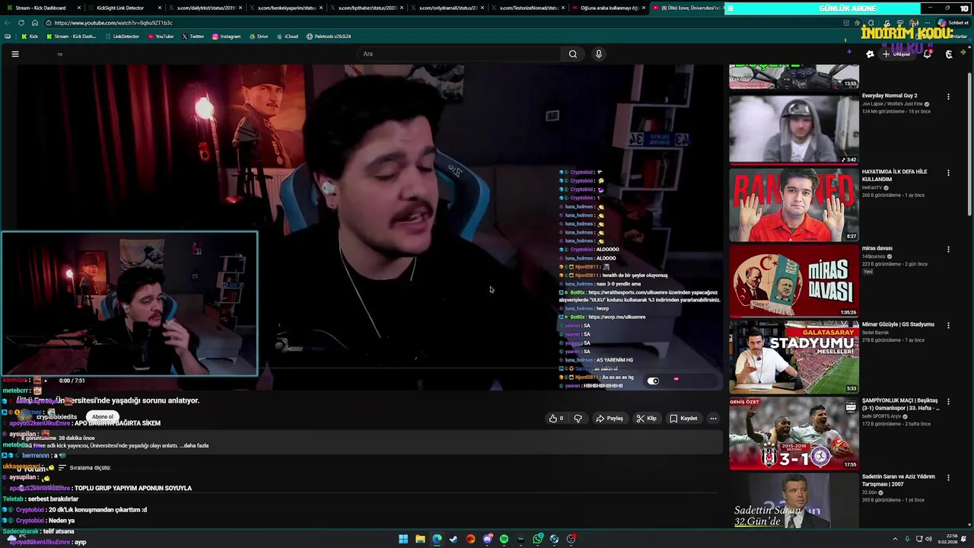Create a clip with Klip button
This screenshot has height=548, width=974.
(x=646, y=418)
